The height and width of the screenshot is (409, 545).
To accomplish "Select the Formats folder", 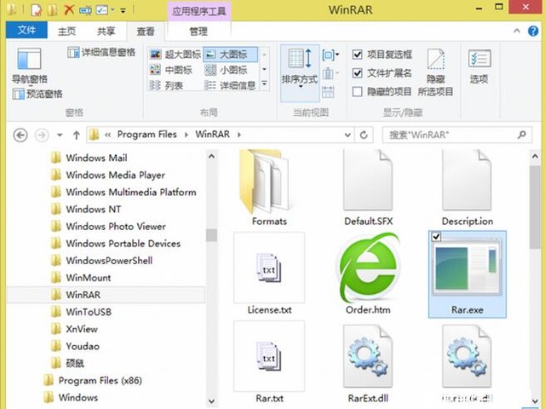I will (269, 188).
